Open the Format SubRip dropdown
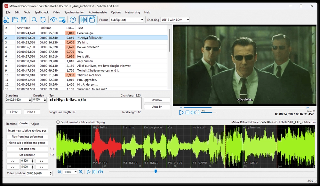Screen dimensions: 320x186 click(127, 20)
